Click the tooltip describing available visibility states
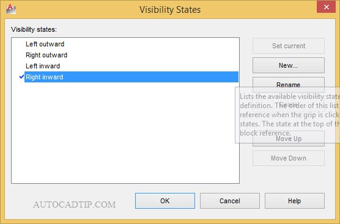Image resolution: width=340 pixels, height=224 pixels. pos(287,115)
